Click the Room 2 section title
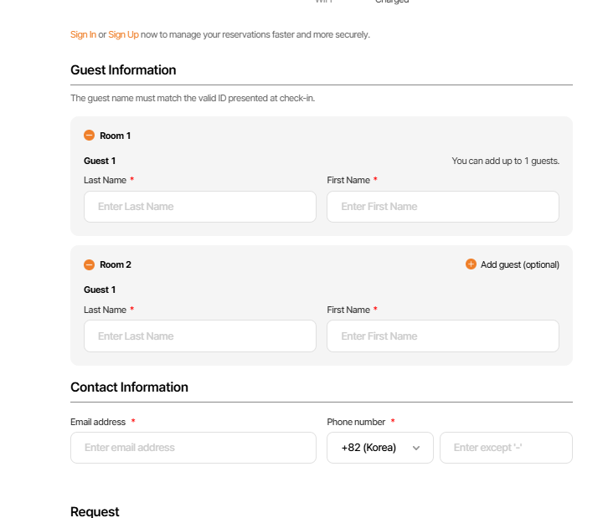The image size is (608, 518). click(116, 264)
